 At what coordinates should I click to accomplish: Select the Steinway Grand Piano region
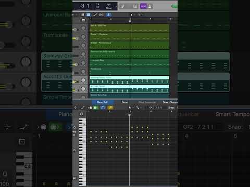[x=130, y=80]
